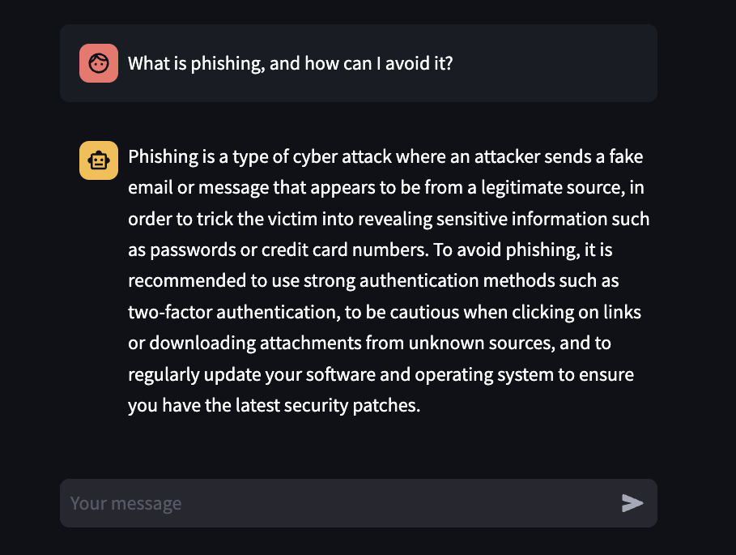Click the yellow robot assistant avatar
This screenshot has height=555, width=736.
99,160
